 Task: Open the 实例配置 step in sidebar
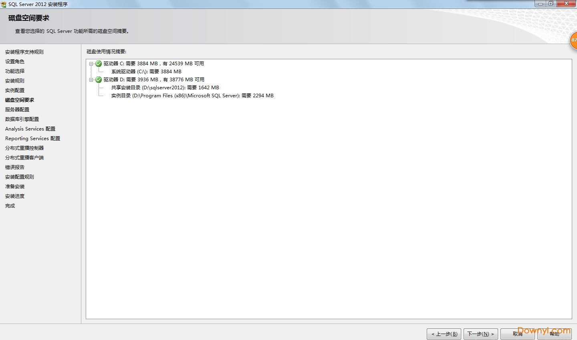pos(15,90)
